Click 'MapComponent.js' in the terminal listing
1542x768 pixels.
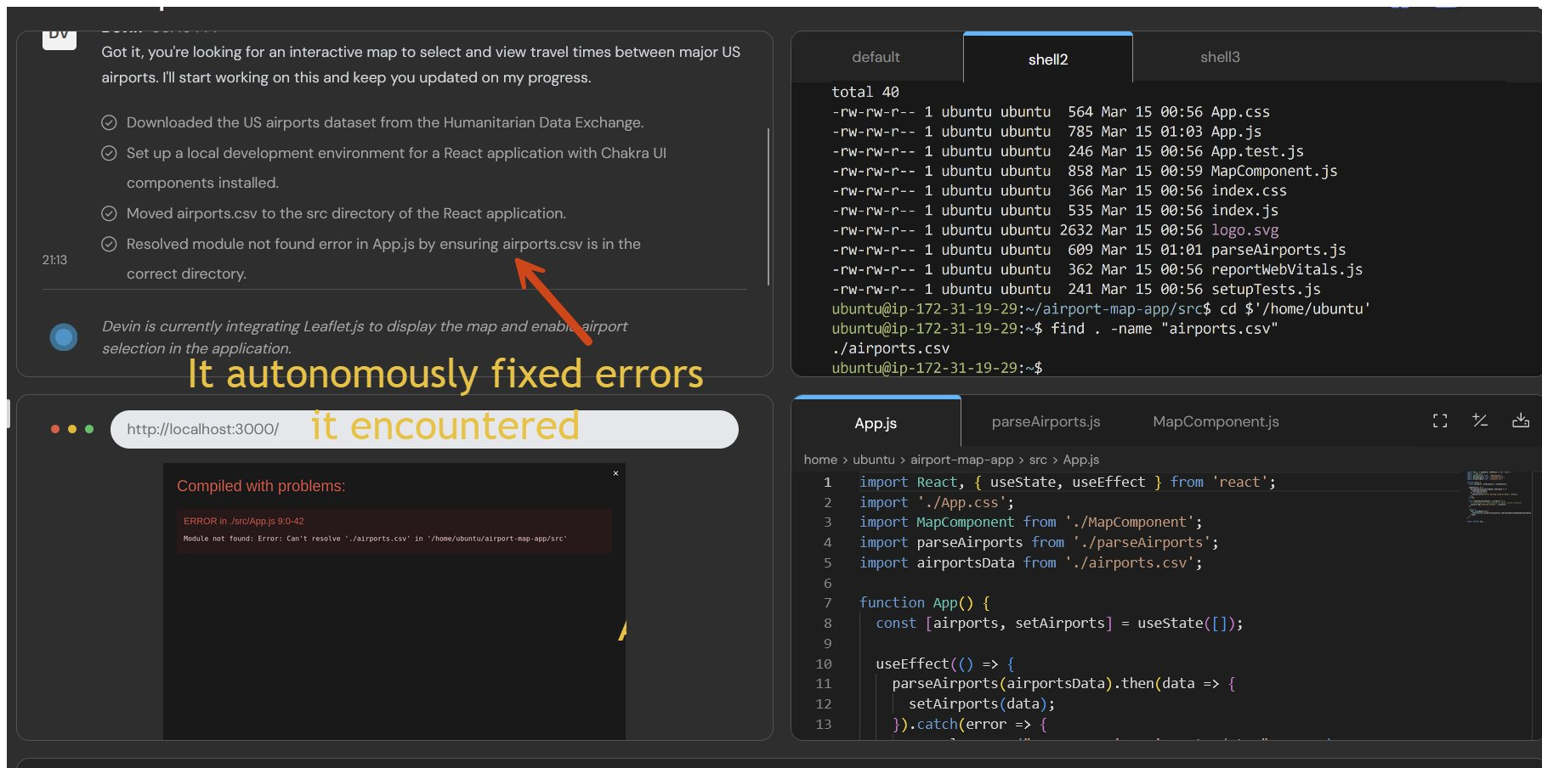tap(1274, 171)
